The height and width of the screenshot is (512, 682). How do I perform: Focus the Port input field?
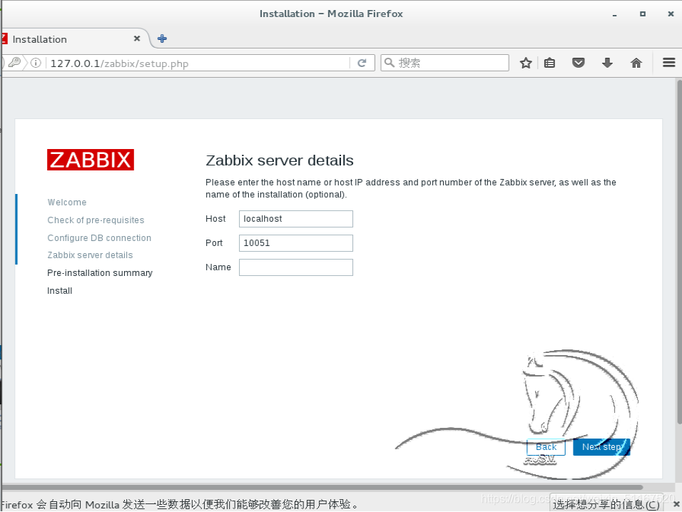pyautogui.click(x=296, y=243)
